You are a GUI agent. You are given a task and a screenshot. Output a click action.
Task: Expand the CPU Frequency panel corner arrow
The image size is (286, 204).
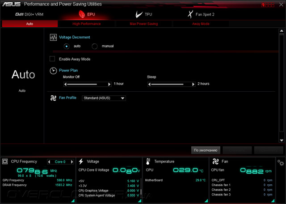73,201
